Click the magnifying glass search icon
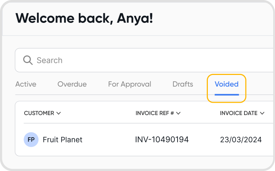Viewport: 275px width, 171px height. [x=28, y=60]
